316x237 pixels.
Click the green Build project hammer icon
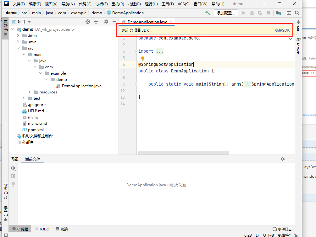(x=208, y=13)
